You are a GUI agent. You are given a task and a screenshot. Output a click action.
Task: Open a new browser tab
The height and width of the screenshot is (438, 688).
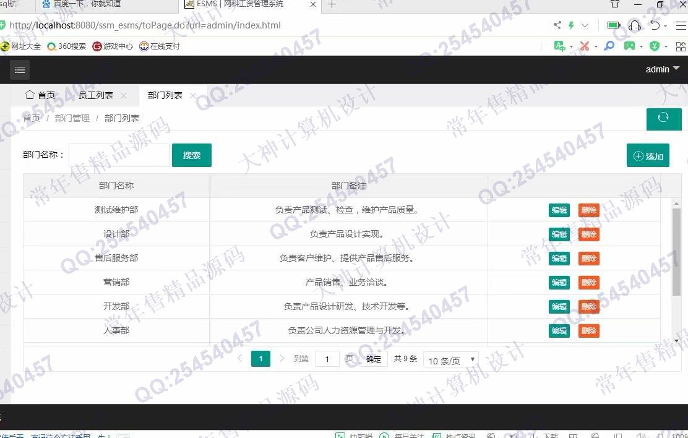[332, 5]
